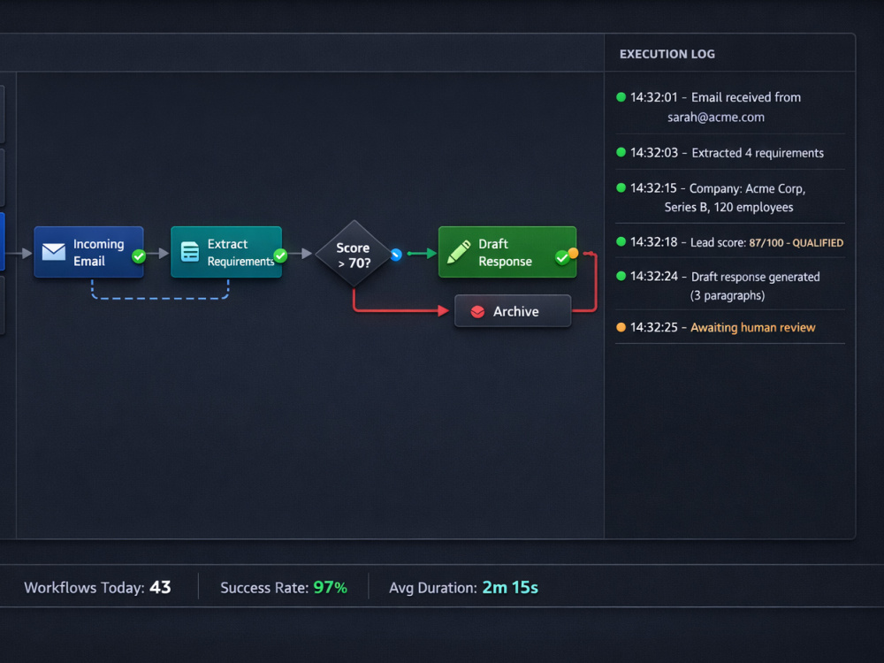Click the Avg Duration: 2m 15s stat
Viewport: 884px width, 663px height.
click(x=463, y=588)
